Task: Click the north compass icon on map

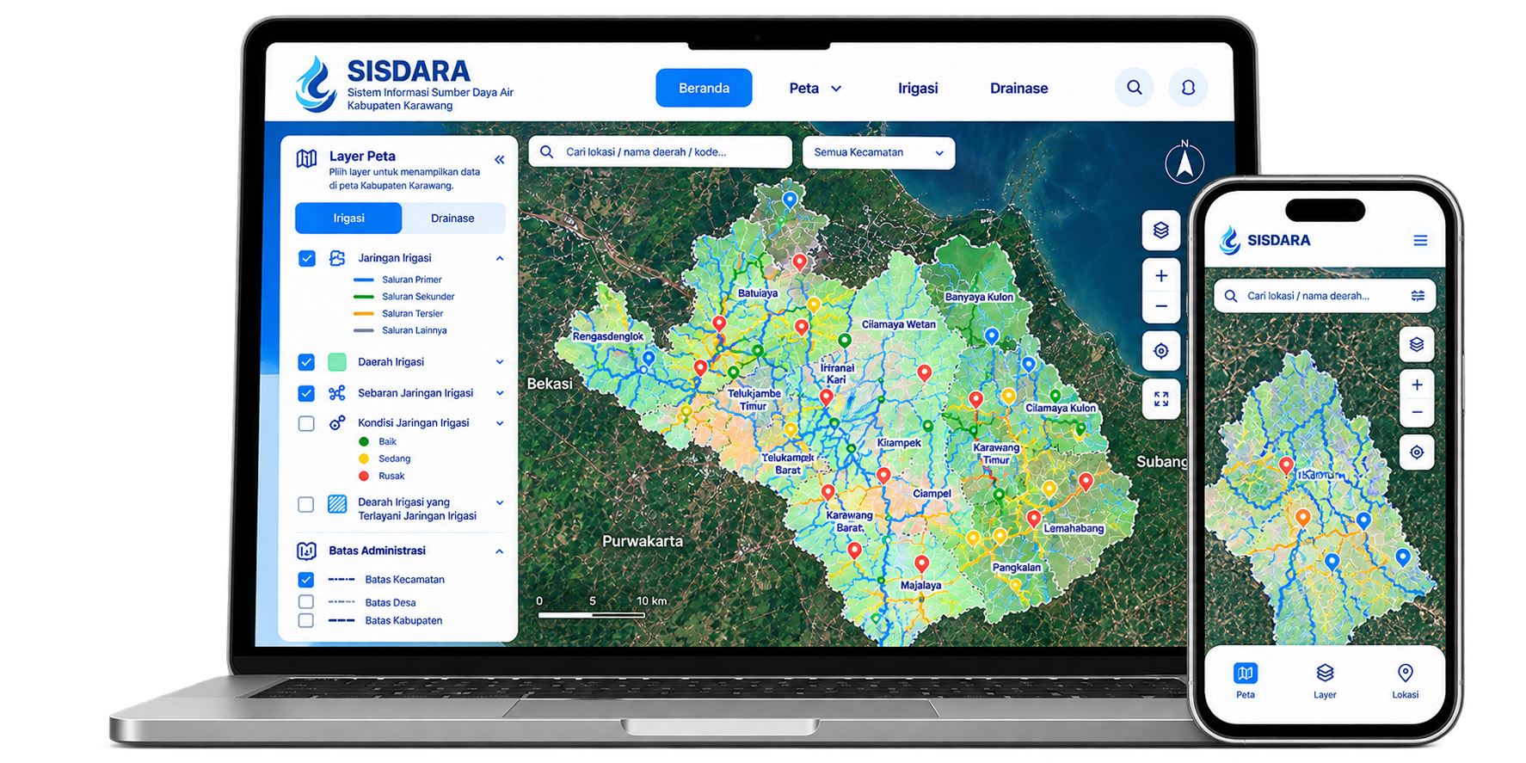Action: coord(1184,163)
